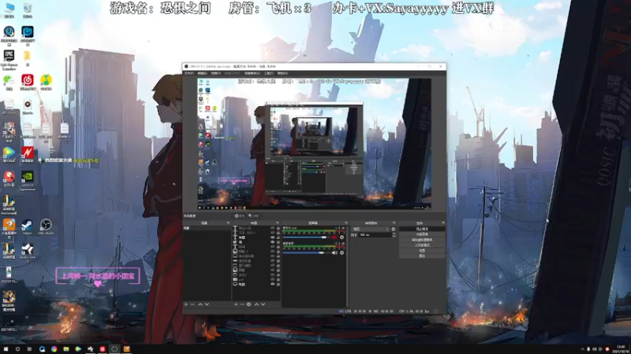Viewport: 631px width, 354px height.
Task: Open File menu in OBS menu bar
Action: pyautogui.click(x=189, y=73)
